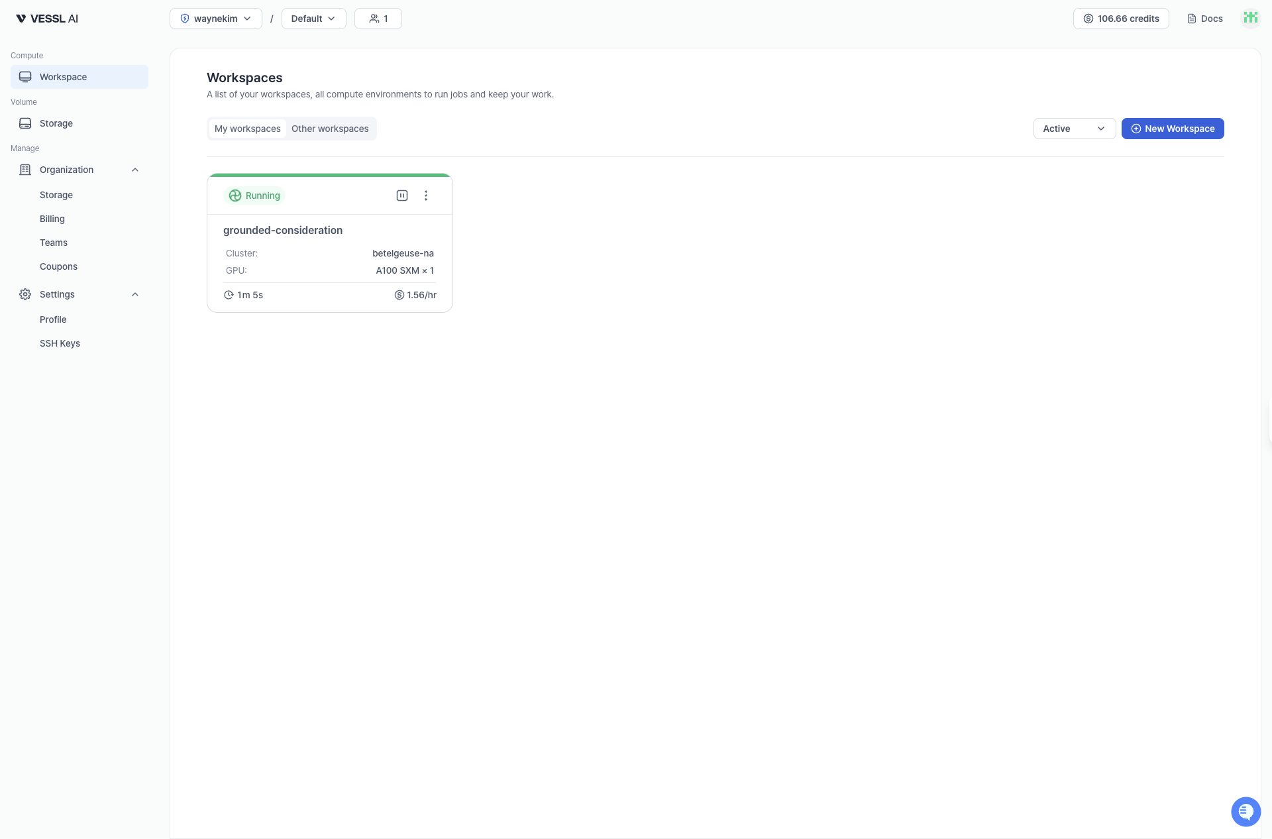The image size is (1272, 839).
Task: Click the members icon showing 1 user
Action: tap(378, 19)
